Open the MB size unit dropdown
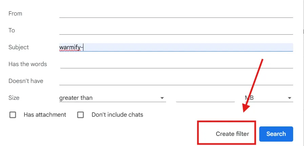Image resolution: width=304 pixels, height=146 pixels. [269, 98]
